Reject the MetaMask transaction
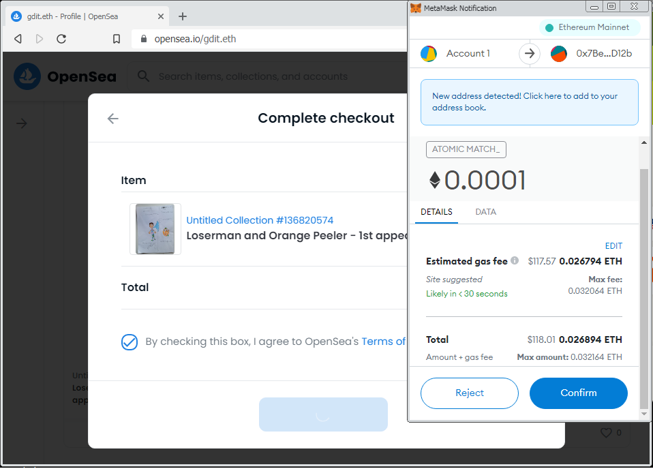The width and height of the screenshot is (653, 469). 470,393
